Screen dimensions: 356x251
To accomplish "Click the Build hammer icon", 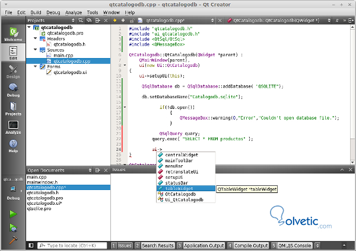I will pos(12,239).
